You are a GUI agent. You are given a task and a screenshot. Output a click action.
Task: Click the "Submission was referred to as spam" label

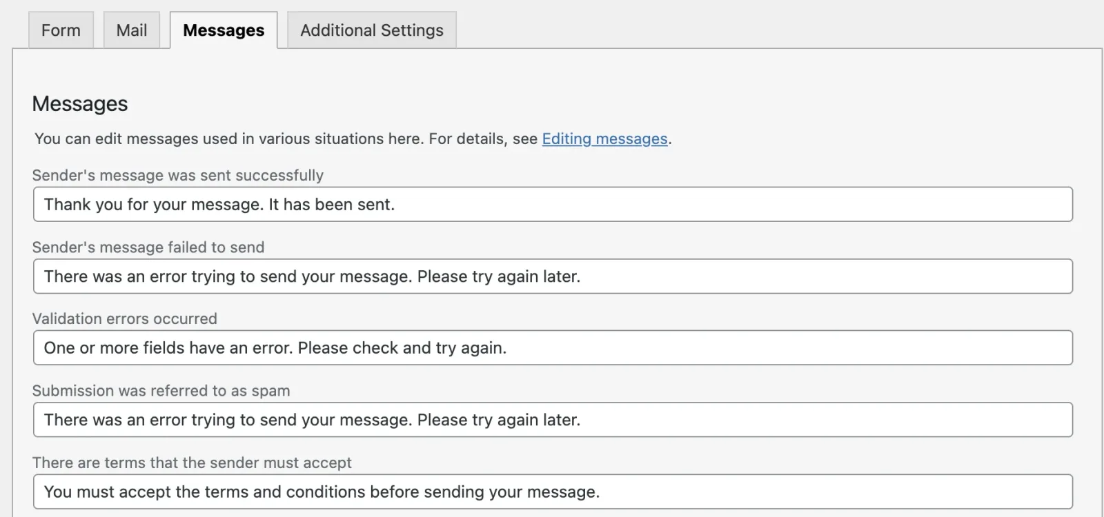(x=161, y=390)
